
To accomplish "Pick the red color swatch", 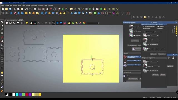I will pyautogui.click(x=27, y=94).
